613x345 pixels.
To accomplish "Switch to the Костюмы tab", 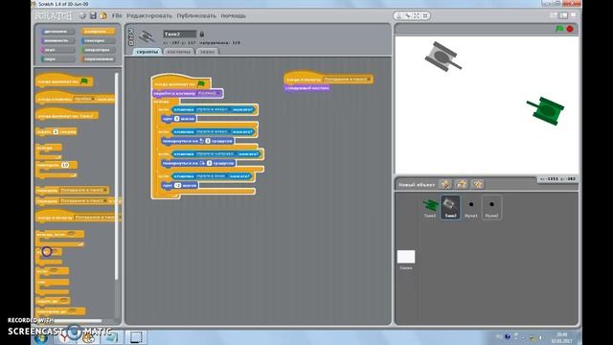I will click(x=179, y=52).
